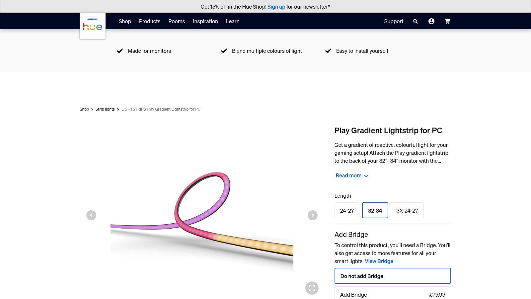The height and width of the screenshot is (299, 531).
Task: Open the shopping cart
Action: [447, 21]
